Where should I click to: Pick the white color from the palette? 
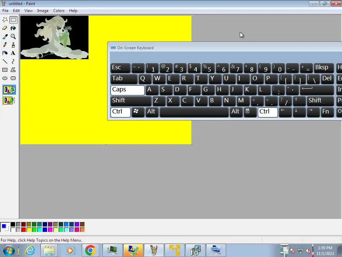coord(13,230)
